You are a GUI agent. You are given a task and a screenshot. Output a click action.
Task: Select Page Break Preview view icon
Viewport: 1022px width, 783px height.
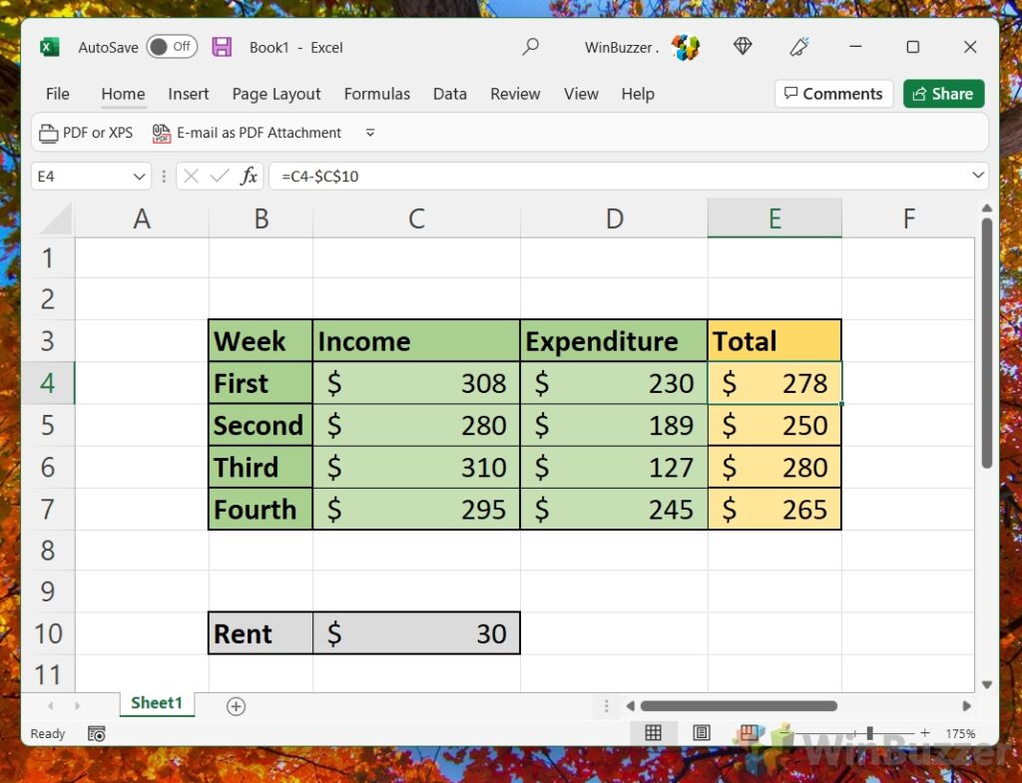pyautogui.click(x=750, y=732)
